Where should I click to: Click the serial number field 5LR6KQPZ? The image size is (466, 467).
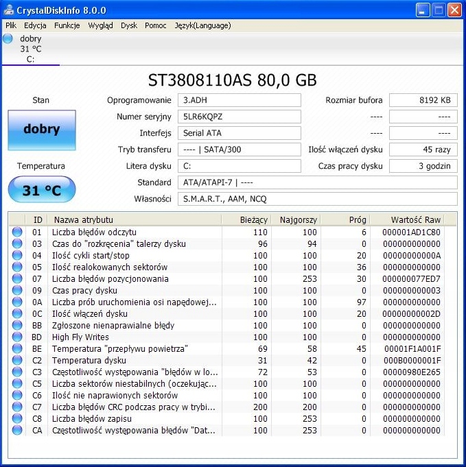click(240, 117)
